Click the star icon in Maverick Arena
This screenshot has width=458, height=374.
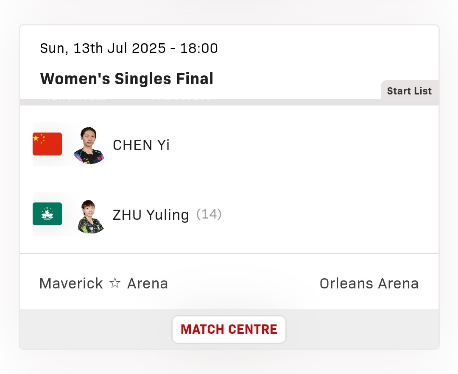tap(115, 283)
